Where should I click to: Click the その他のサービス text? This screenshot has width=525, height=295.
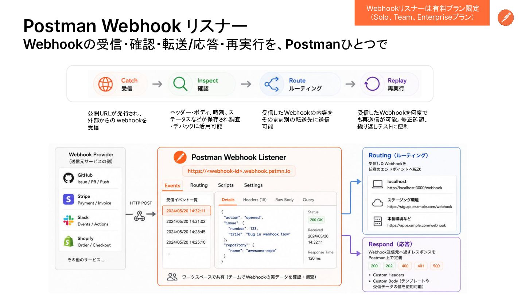[86, 260]
